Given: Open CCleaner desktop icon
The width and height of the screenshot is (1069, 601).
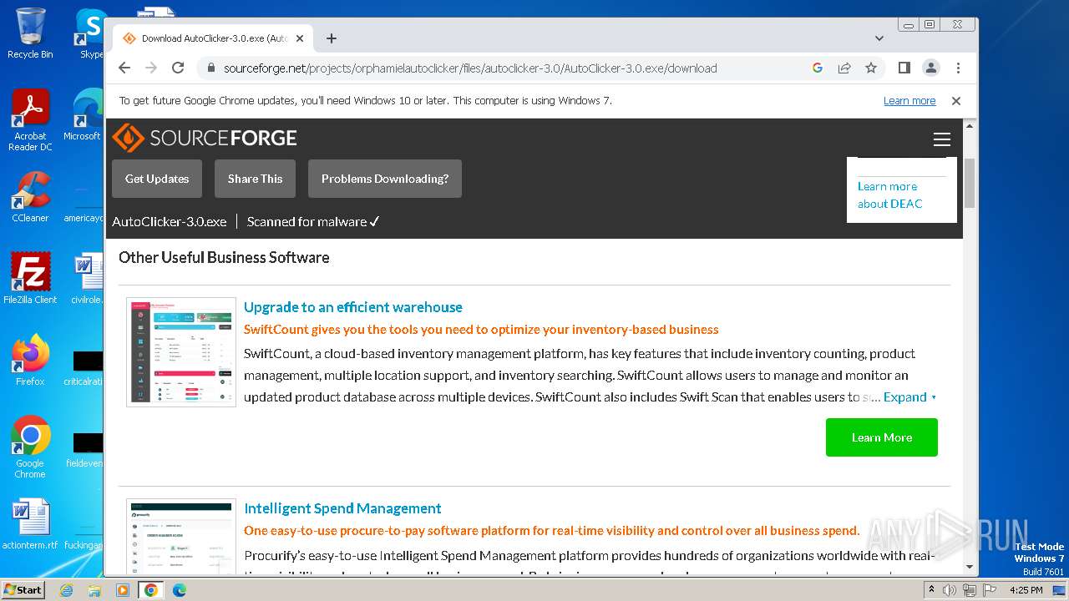Looking at the screenshot, I should pos(30,197).
